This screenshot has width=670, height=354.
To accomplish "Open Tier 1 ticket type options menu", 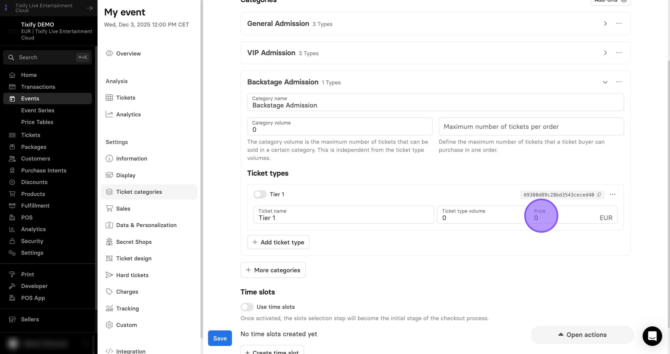I will [x=613, y=194].
